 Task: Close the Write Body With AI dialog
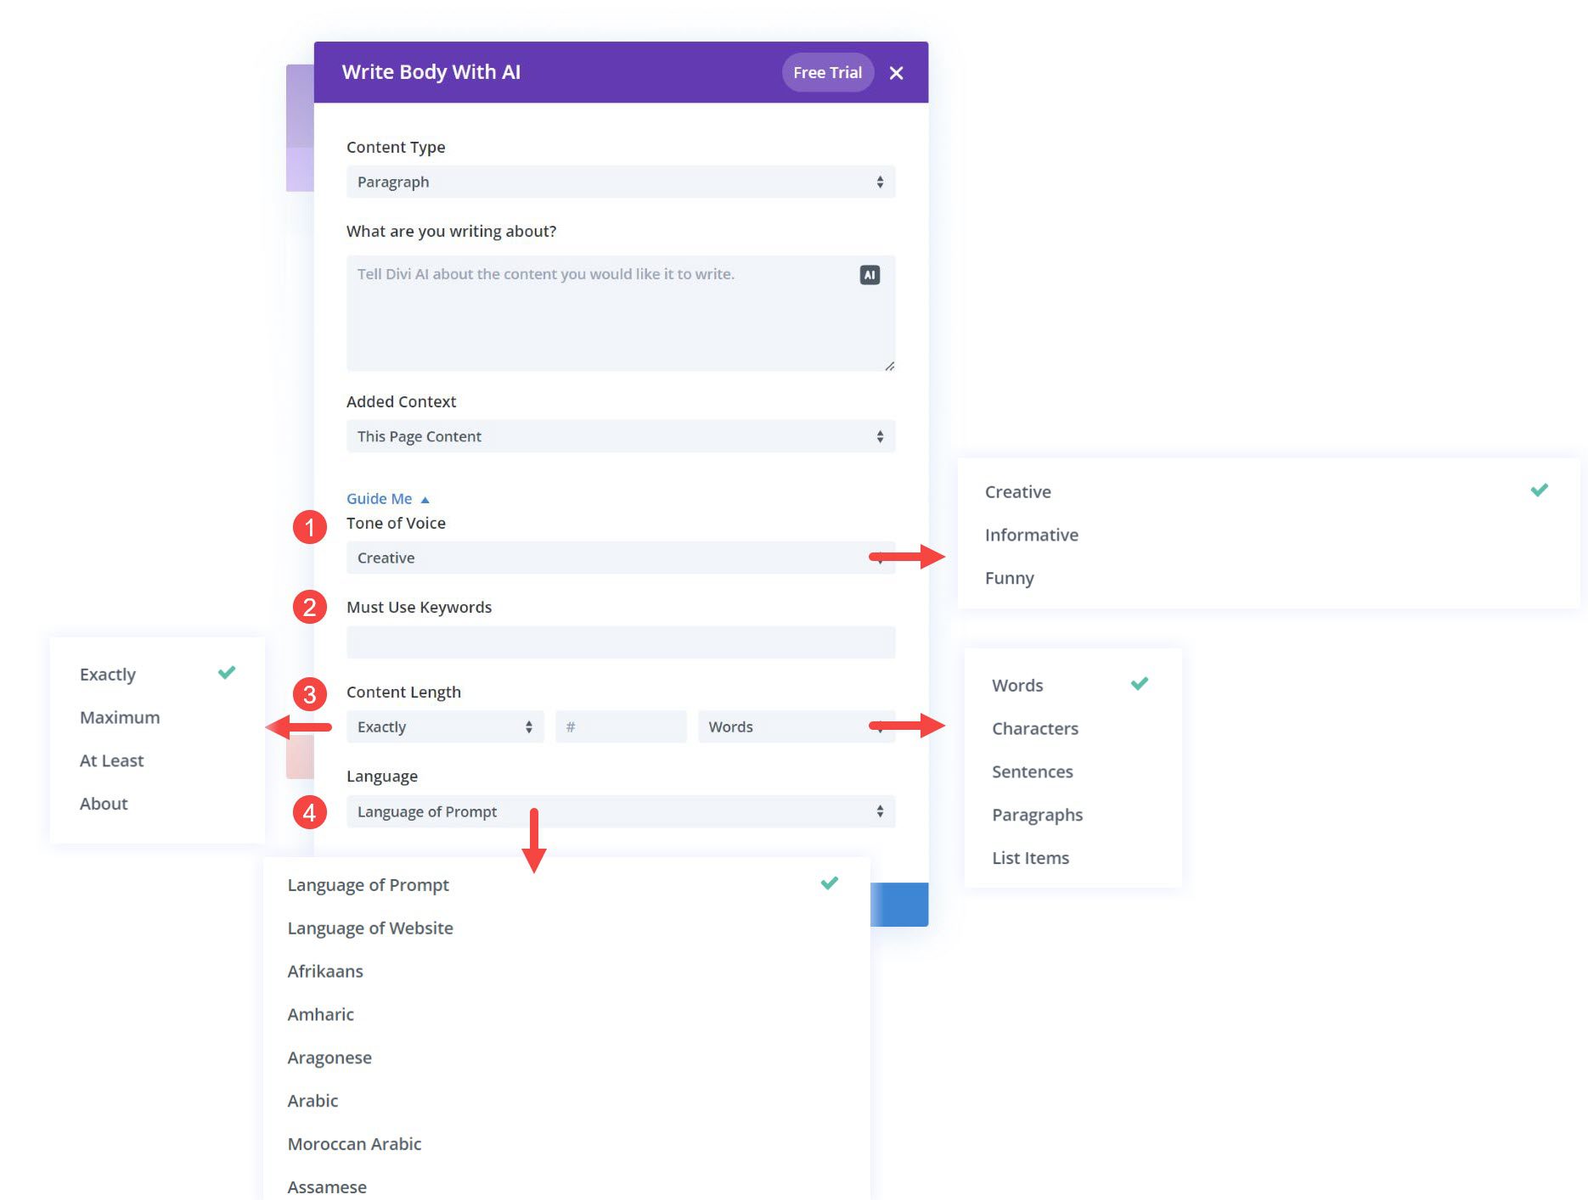(896, 73)
